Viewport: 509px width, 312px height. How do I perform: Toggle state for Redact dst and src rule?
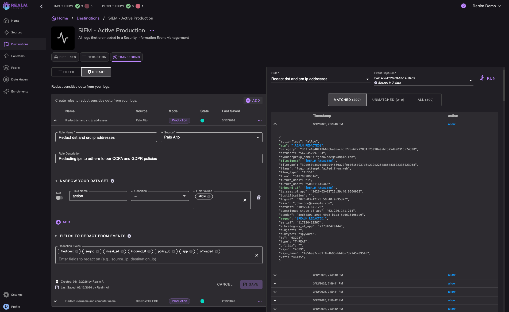pyautogui.click(x=202, y=120)
